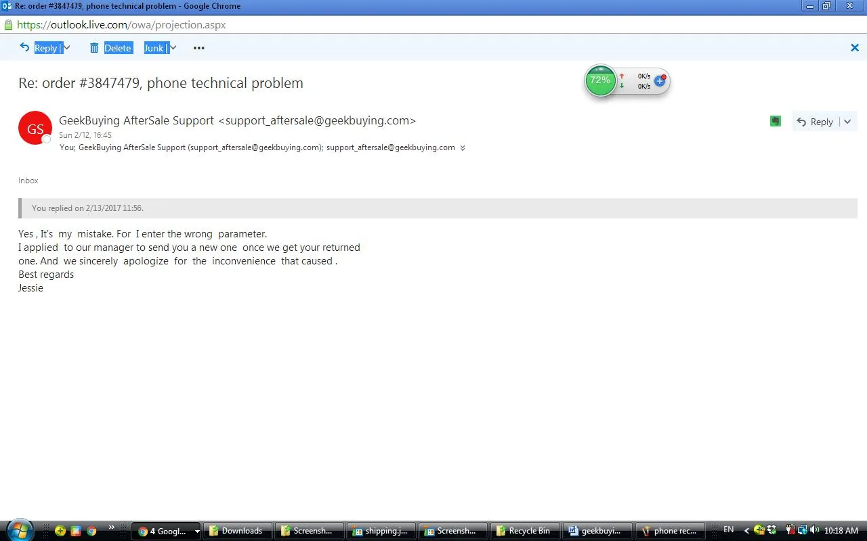Open the Google Chrome taskbar group
Screen dimensions: 867x541
coord(166,531)
